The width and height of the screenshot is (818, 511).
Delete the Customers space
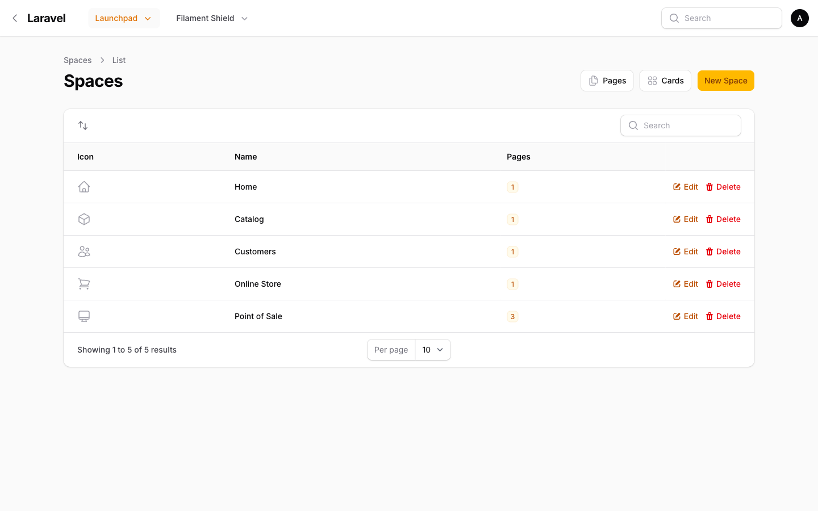(x=723, y=252)
